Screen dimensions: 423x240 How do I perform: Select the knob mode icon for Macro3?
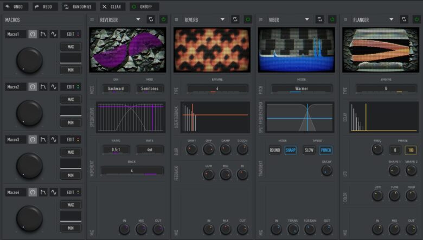pos(33,140)
